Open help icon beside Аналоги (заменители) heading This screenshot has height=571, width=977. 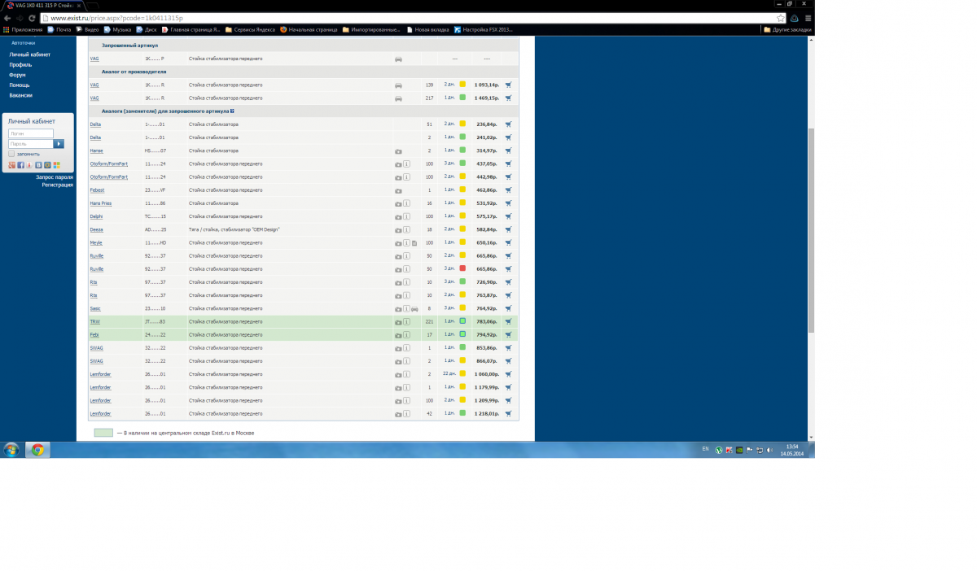pyautogui.click(x=232, y=111)
